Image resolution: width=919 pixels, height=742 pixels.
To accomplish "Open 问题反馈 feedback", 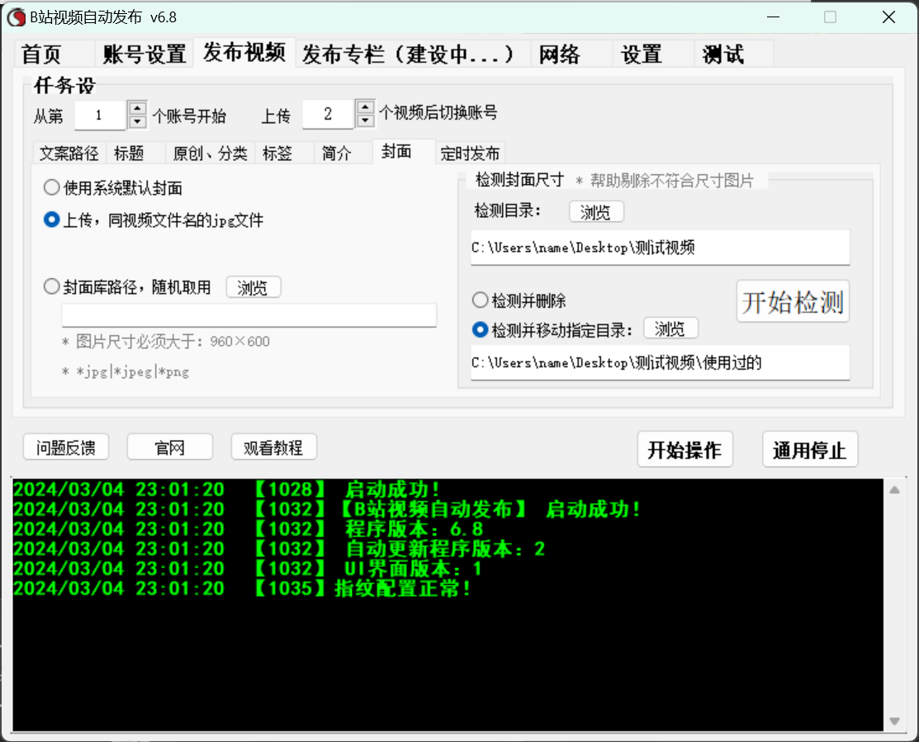I will pyautogui.click(x=66, y=448).
